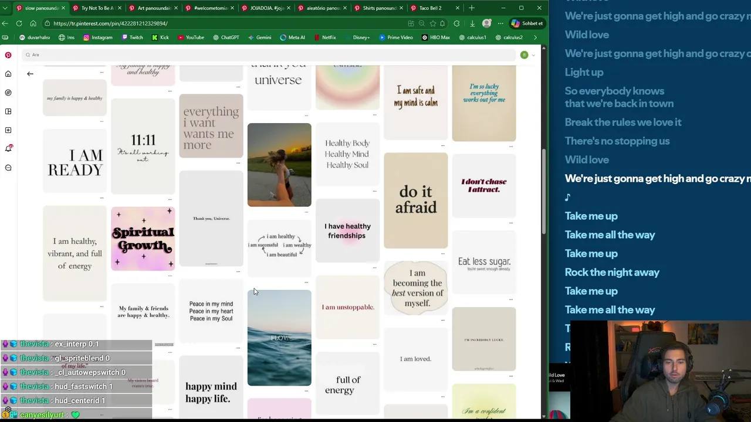Screen dimensions: 751x422
Task: Open the '11:11 It's all working out' pin
Action: tap(143, 146)
